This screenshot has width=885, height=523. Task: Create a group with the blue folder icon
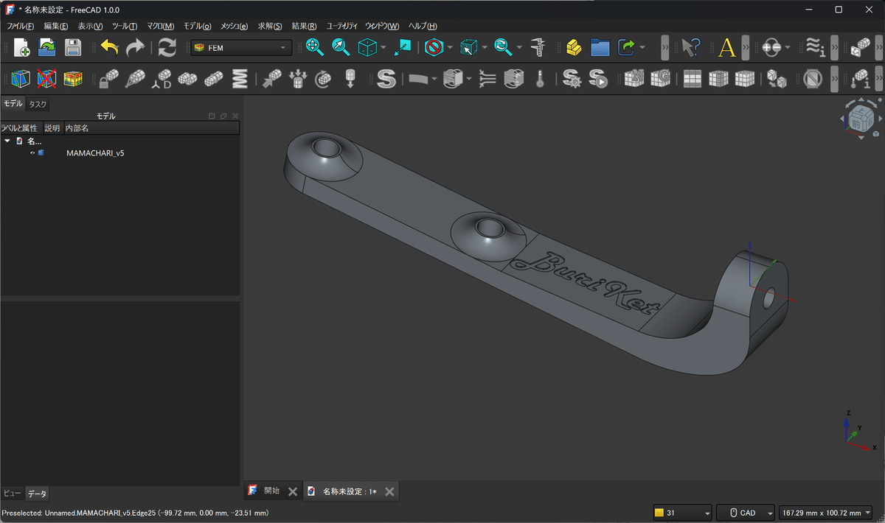[x=600, y=48]
